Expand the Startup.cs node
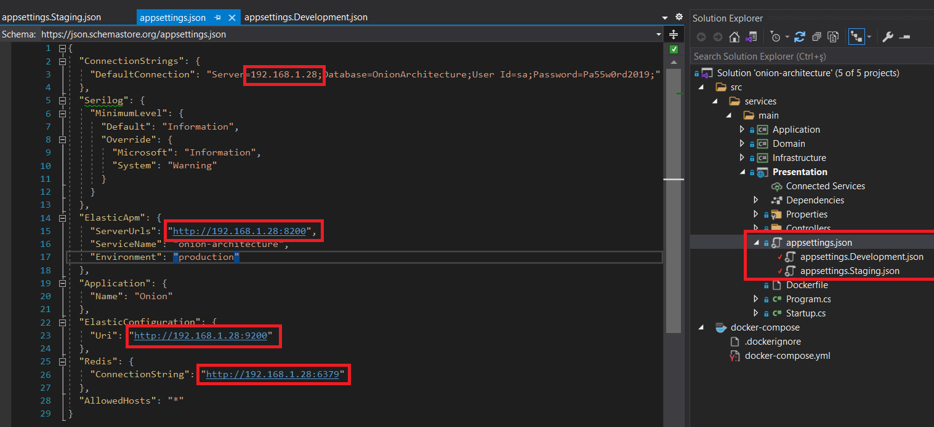This screenshot has width=934, height=427. coord(756,313)
